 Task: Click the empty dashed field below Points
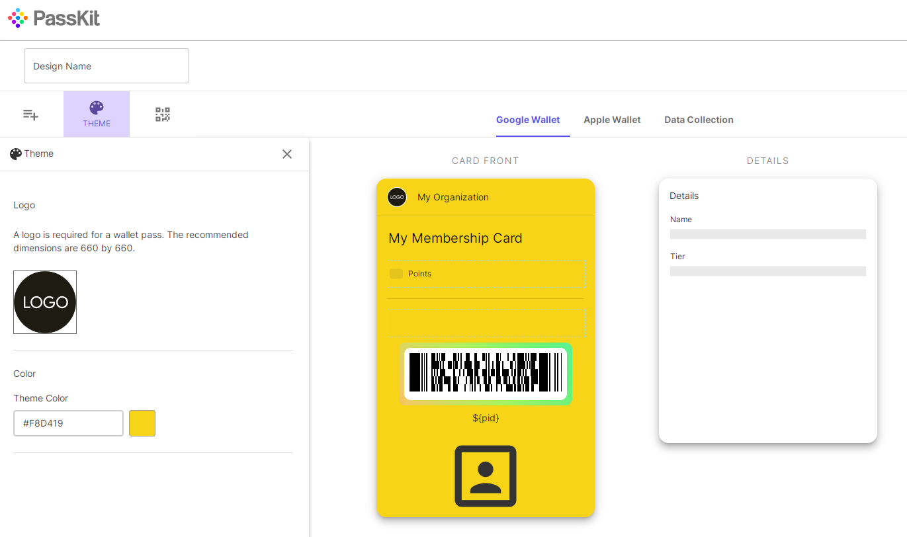(486, 323)
